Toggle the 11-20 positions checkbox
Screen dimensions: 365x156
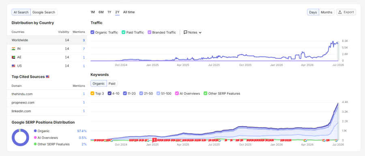[125, 93]
